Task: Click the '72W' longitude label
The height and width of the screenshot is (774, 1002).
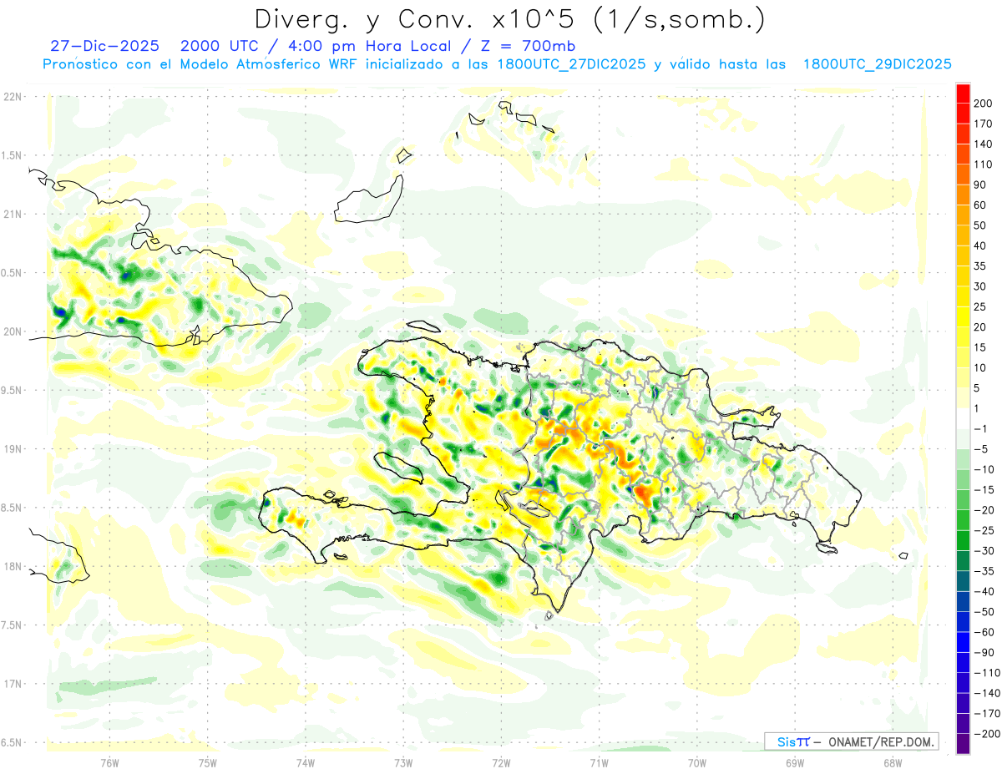Action: pyautogui.click(x=501, y=762)
